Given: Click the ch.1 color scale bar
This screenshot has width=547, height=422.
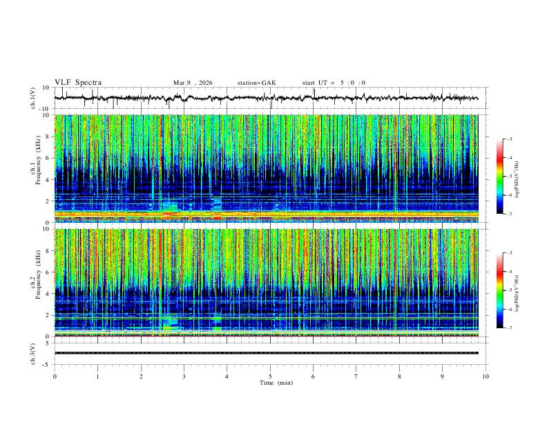Looking at the screenshot, I should click(499, 177).
